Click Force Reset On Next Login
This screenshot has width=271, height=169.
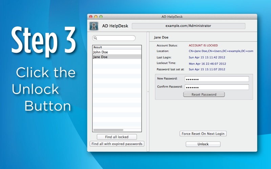pyautogui.click(x=203, y=134)
